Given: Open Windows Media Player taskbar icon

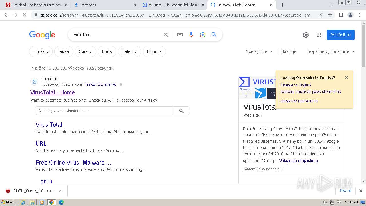Looking at the screenshot, I should coord(42,202).
